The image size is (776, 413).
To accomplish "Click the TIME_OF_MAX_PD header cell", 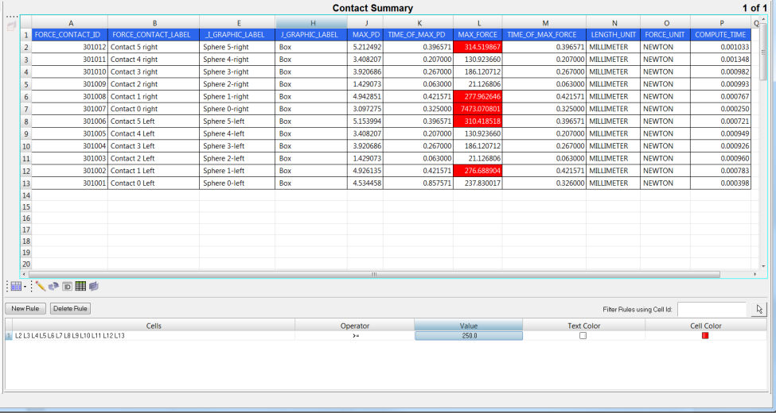I will click(418, 35).
